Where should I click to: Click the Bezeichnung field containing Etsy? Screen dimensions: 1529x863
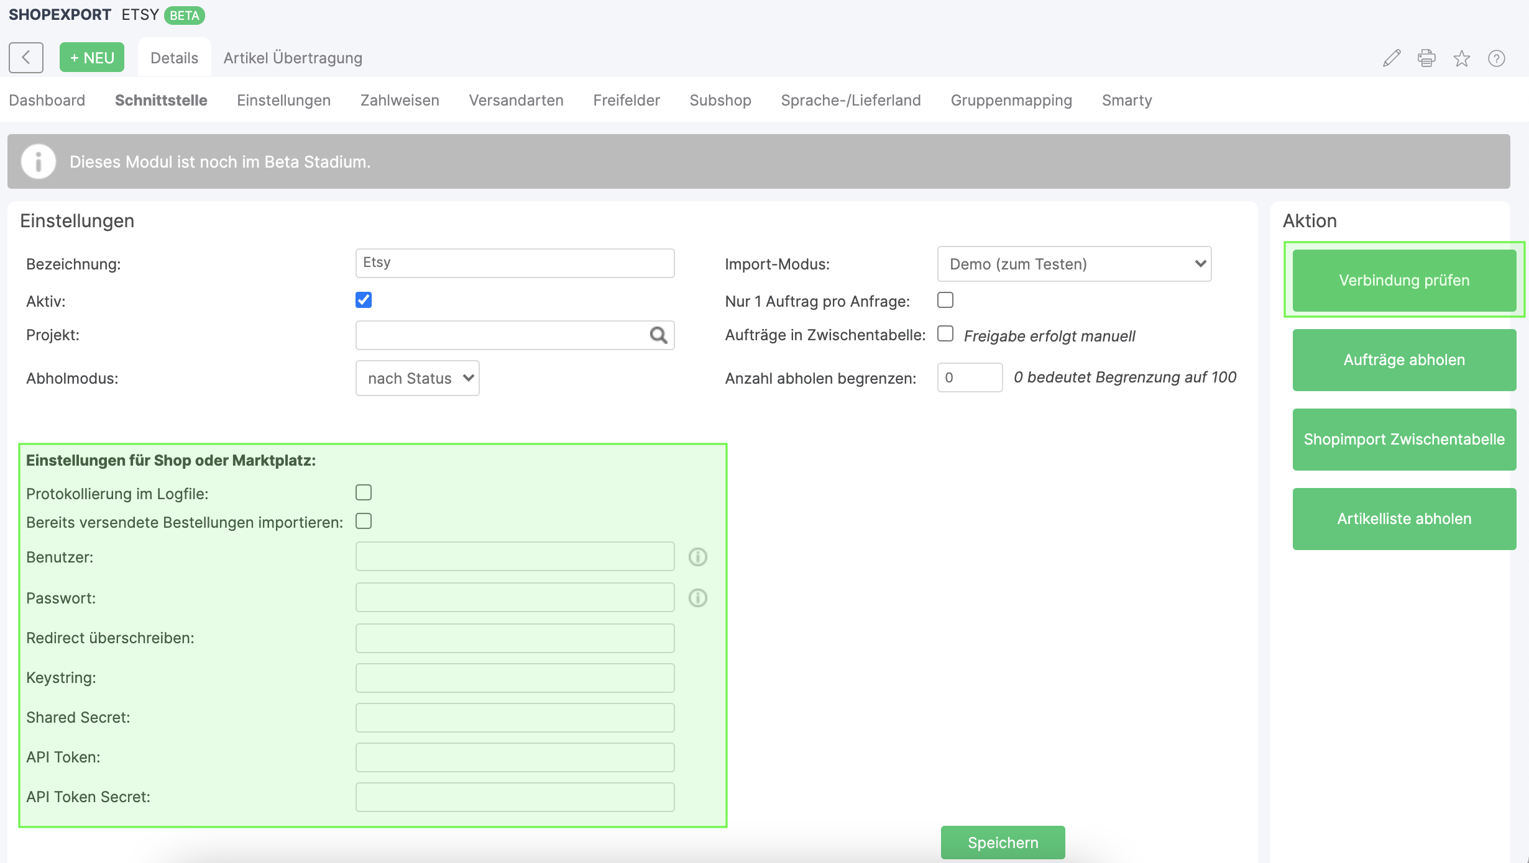click(515, 263)
